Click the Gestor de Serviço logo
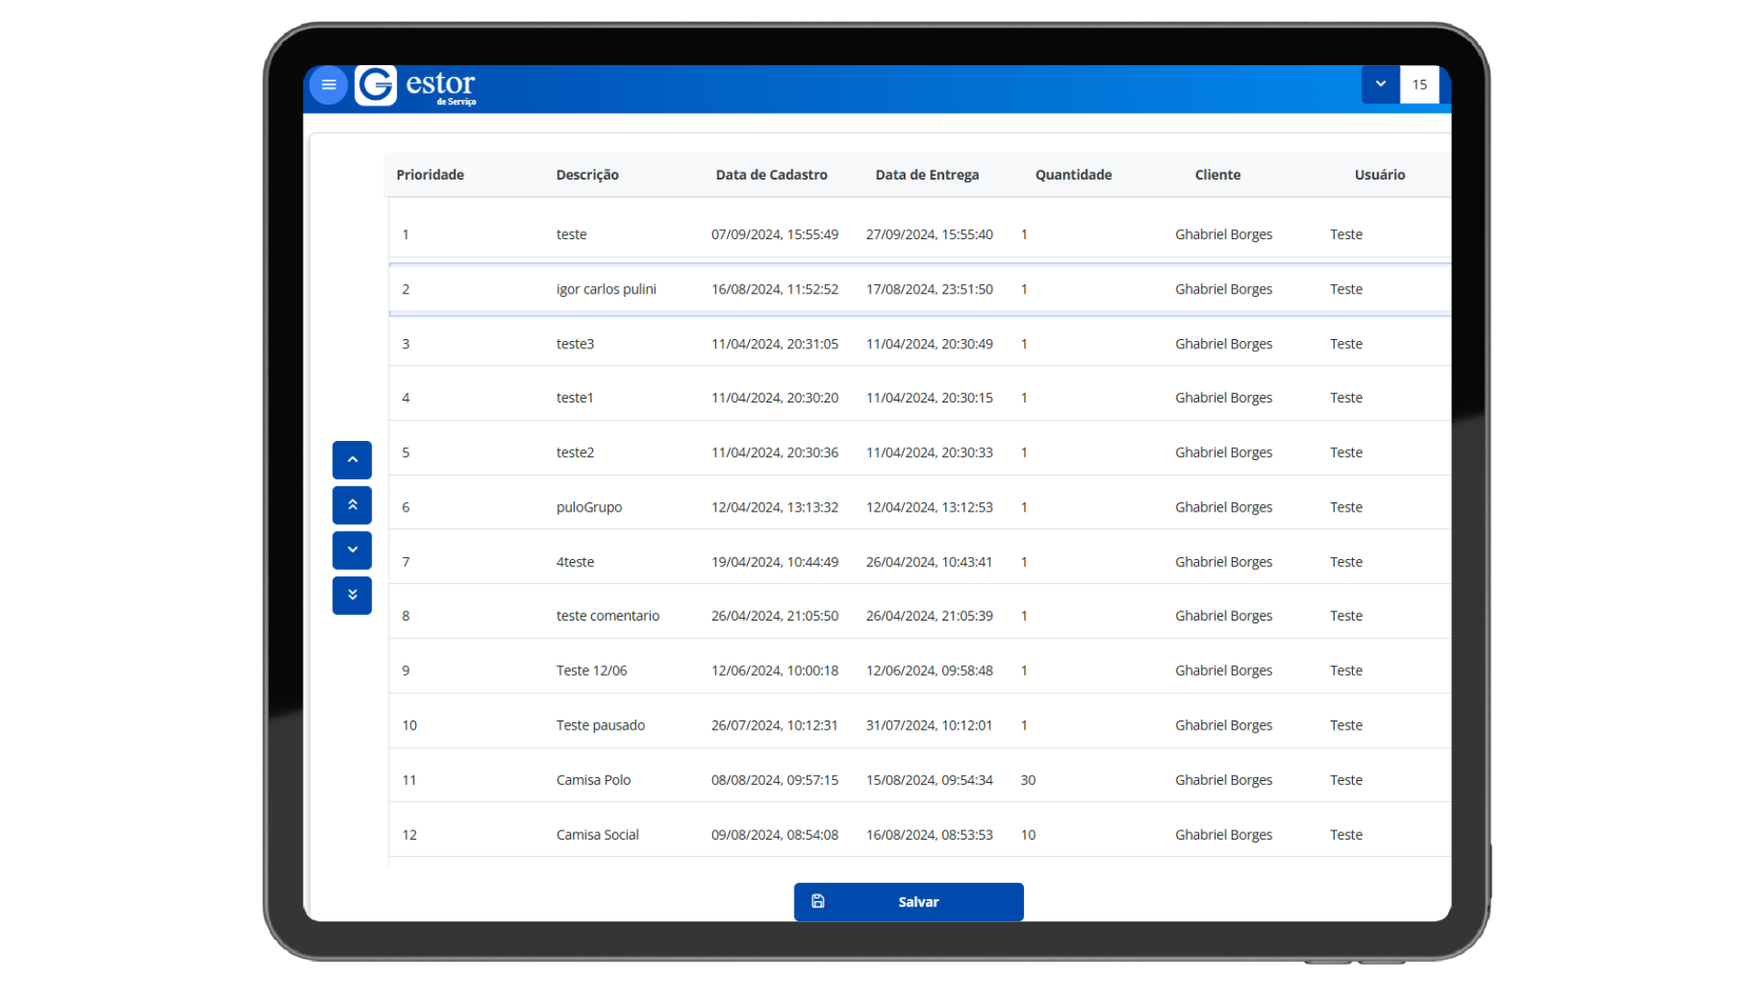 416,85
